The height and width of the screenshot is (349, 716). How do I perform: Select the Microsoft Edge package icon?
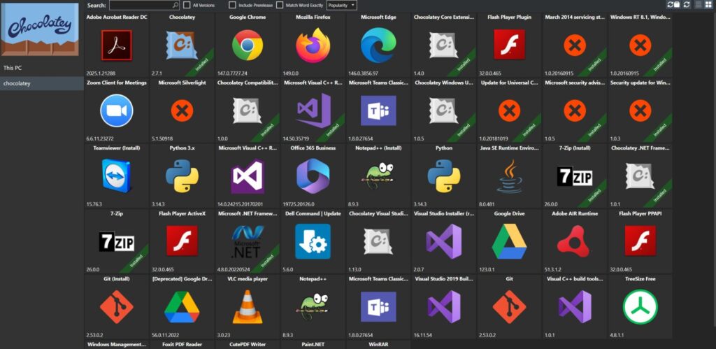[x=378, y=45]
